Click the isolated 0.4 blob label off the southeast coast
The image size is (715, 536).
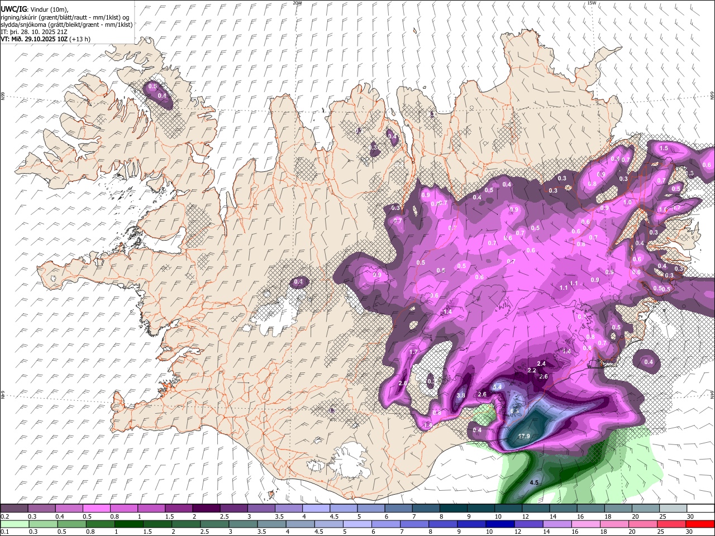[x=649, y=362]
